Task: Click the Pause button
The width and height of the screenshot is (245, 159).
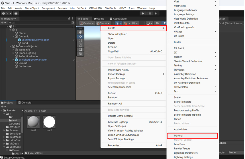Action: (150, 14)
